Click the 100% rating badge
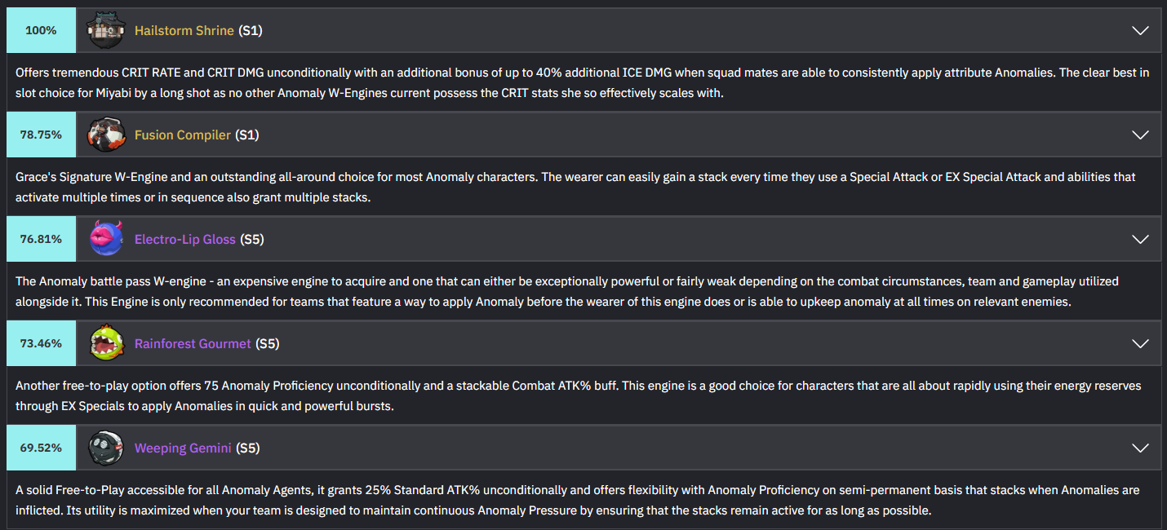 coord(41,31)
